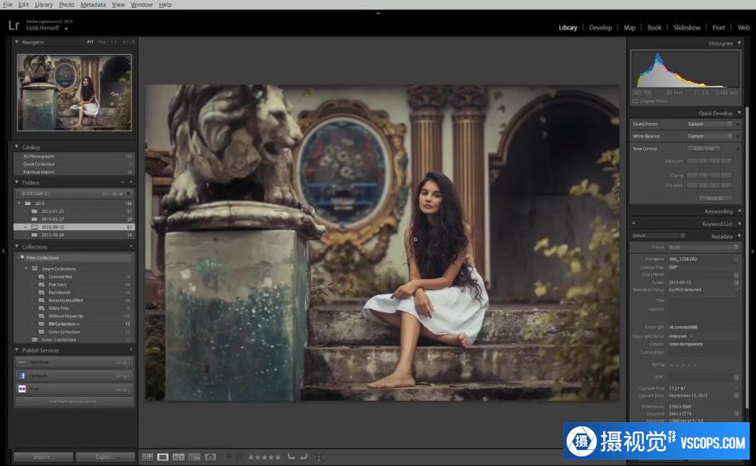Image resolution: width=756 pixels, height=466 pixels.
Task: Expand the Keywording panel
Action: (x=739, y=211)
